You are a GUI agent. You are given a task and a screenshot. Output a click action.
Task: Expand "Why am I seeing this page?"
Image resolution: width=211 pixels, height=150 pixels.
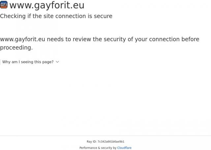28,62
